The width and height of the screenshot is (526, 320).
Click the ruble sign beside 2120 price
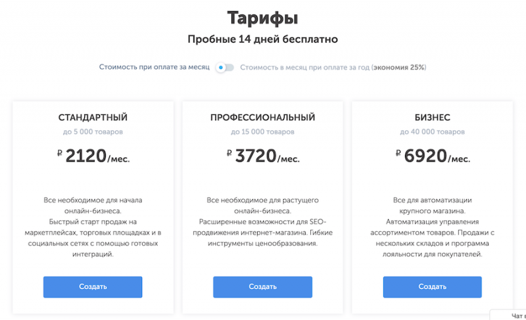(60, 153)
